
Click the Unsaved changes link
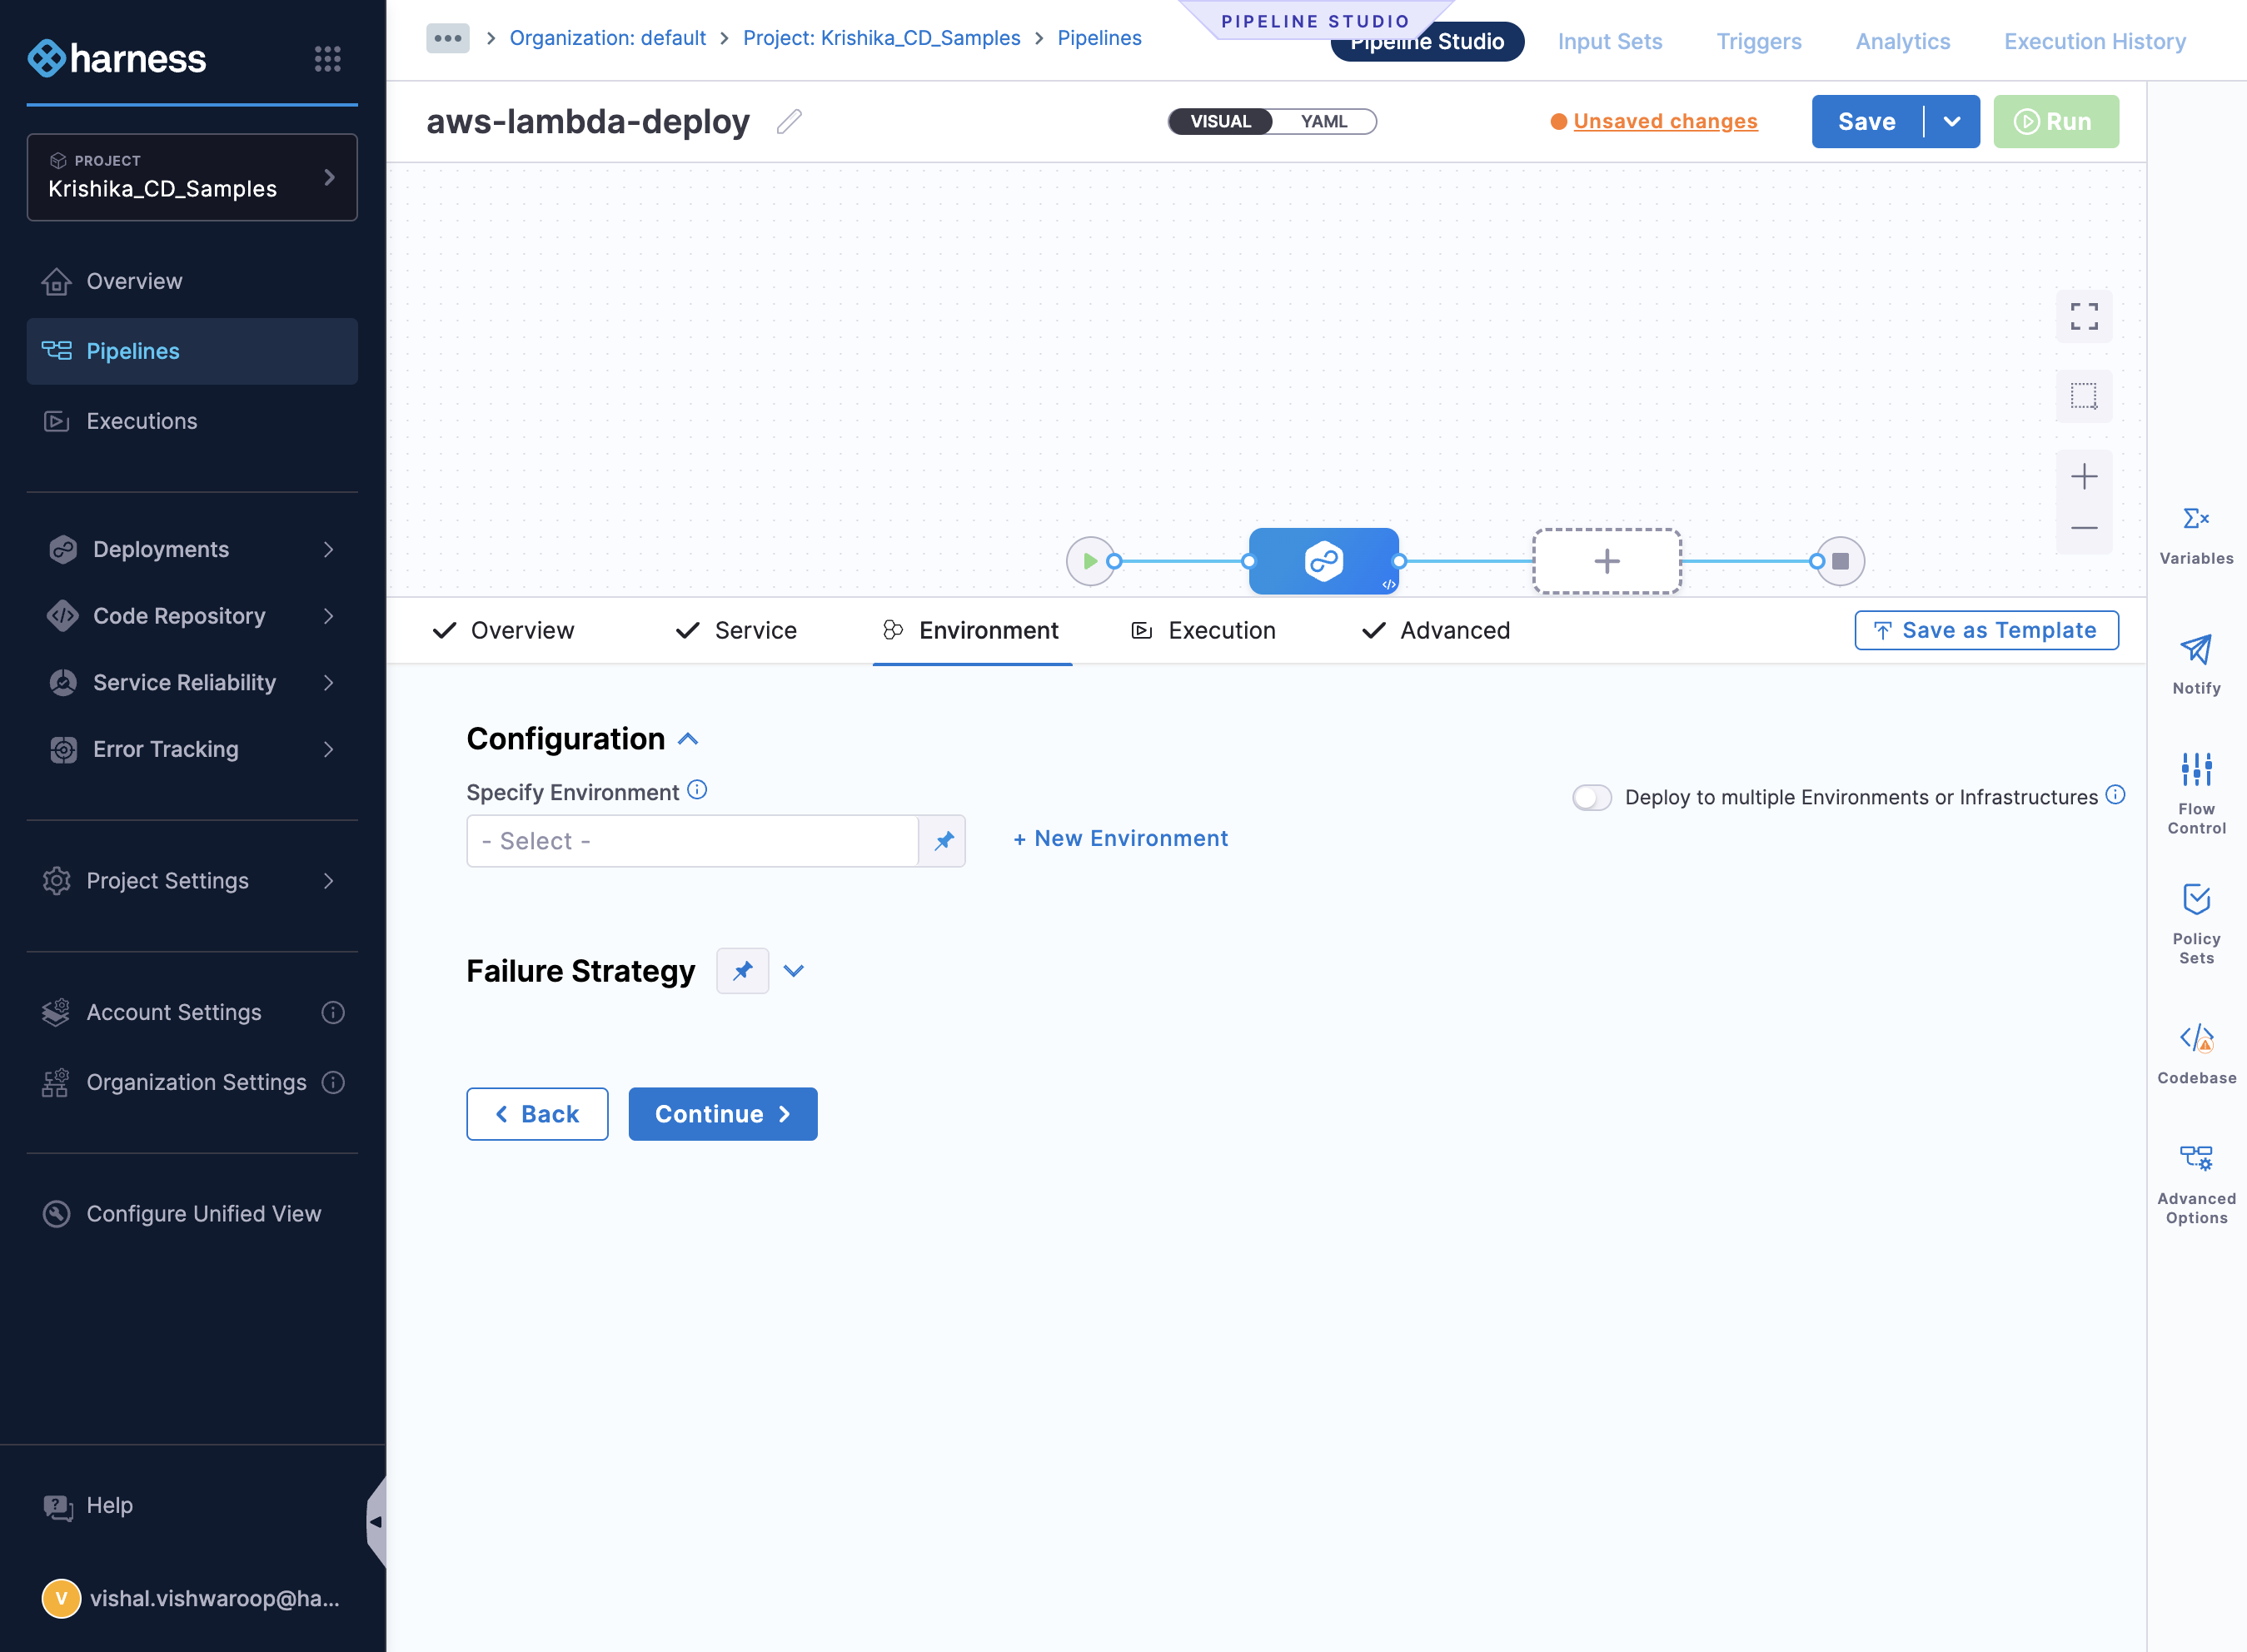(1665, 122)
